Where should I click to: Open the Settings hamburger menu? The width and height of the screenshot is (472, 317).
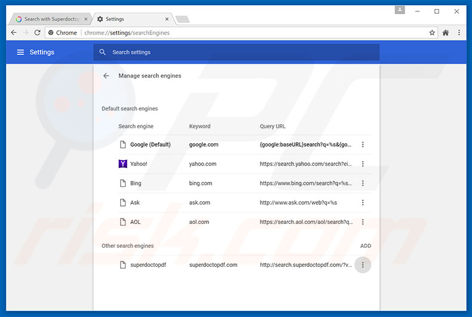click(20, 53)
